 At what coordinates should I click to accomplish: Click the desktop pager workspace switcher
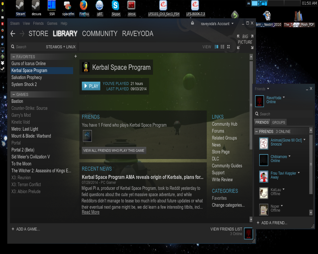(x=276, y=3)
